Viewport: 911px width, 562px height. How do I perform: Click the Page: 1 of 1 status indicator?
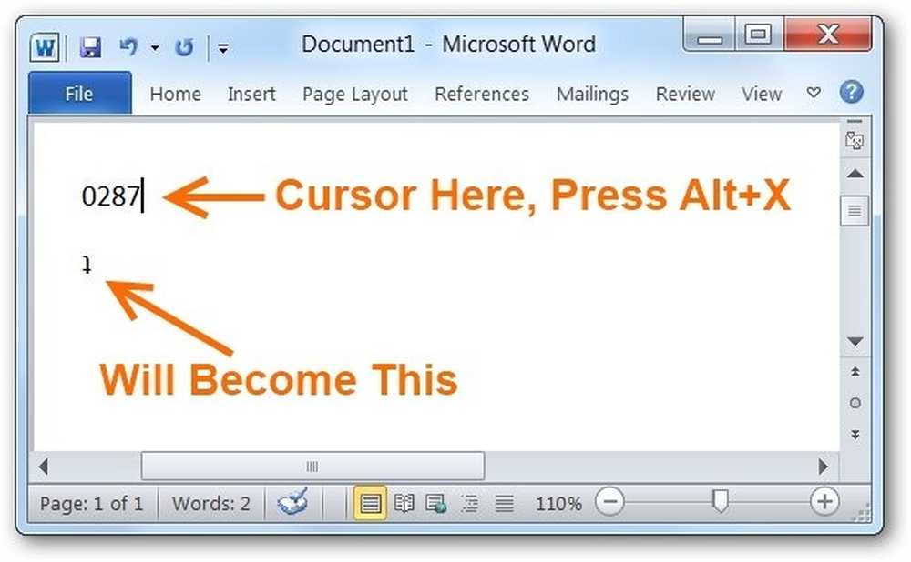pyautogui.click(x=91, y=504)
